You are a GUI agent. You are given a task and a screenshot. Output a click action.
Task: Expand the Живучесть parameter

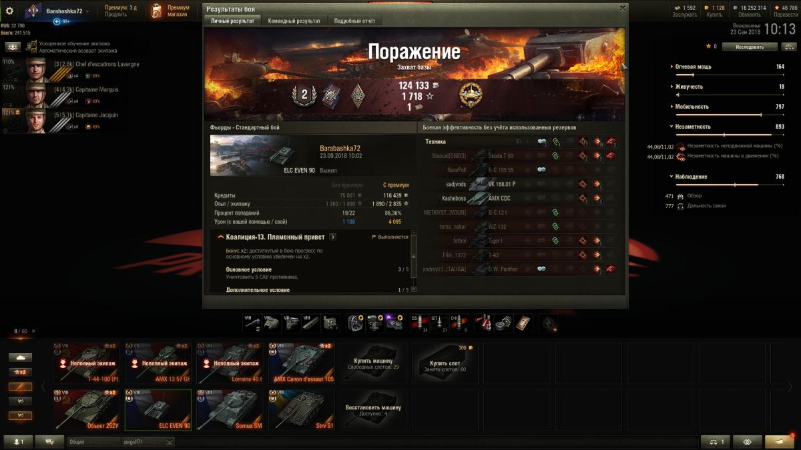click(x=686, y=87)
